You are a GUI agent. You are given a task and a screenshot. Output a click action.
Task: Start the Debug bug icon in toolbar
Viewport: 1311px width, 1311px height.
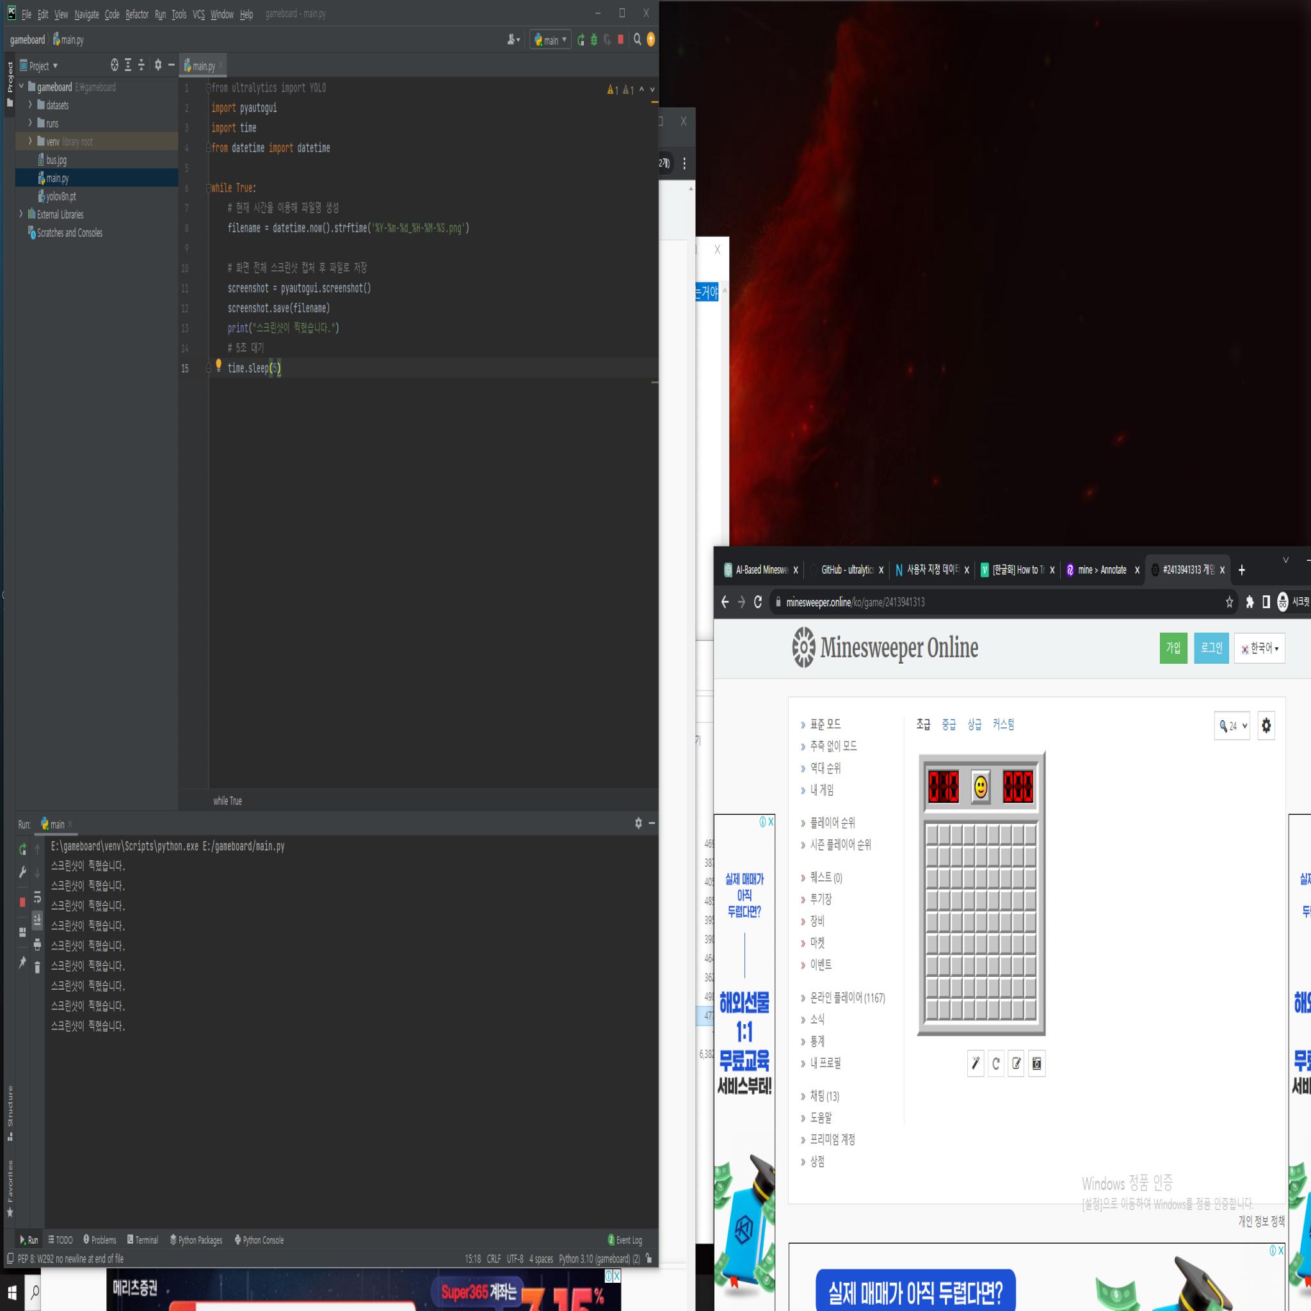(594, 40)
